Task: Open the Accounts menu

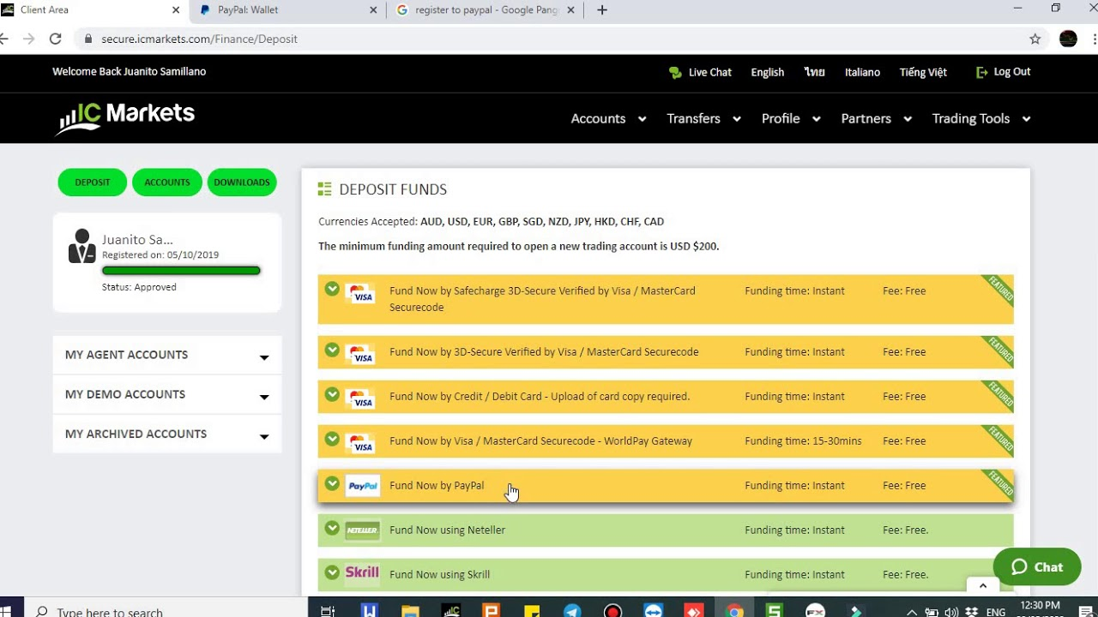Action: coord(608,118)
